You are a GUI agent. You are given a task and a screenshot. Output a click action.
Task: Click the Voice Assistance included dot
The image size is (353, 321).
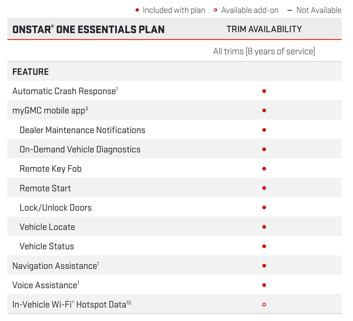[x=264, y=285]
